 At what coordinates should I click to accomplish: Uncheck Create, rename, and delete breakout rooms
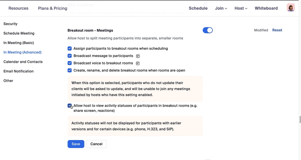click(x=70, y=70)
